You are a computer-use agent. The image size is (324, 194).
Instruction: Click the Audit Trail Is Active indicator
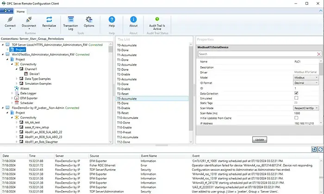(x=157, y=19)
